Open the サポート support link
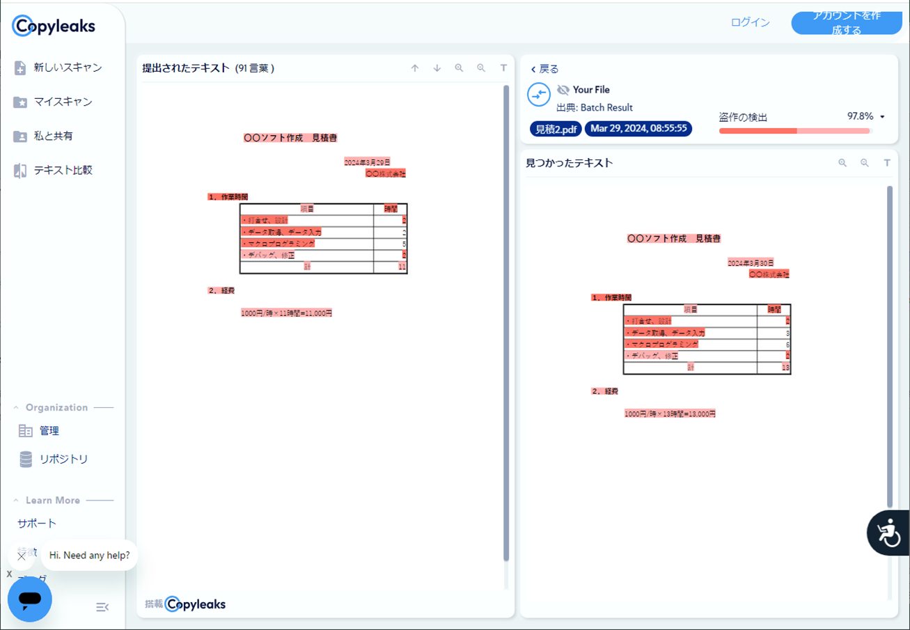910x630 pixels. pos(37,523)
